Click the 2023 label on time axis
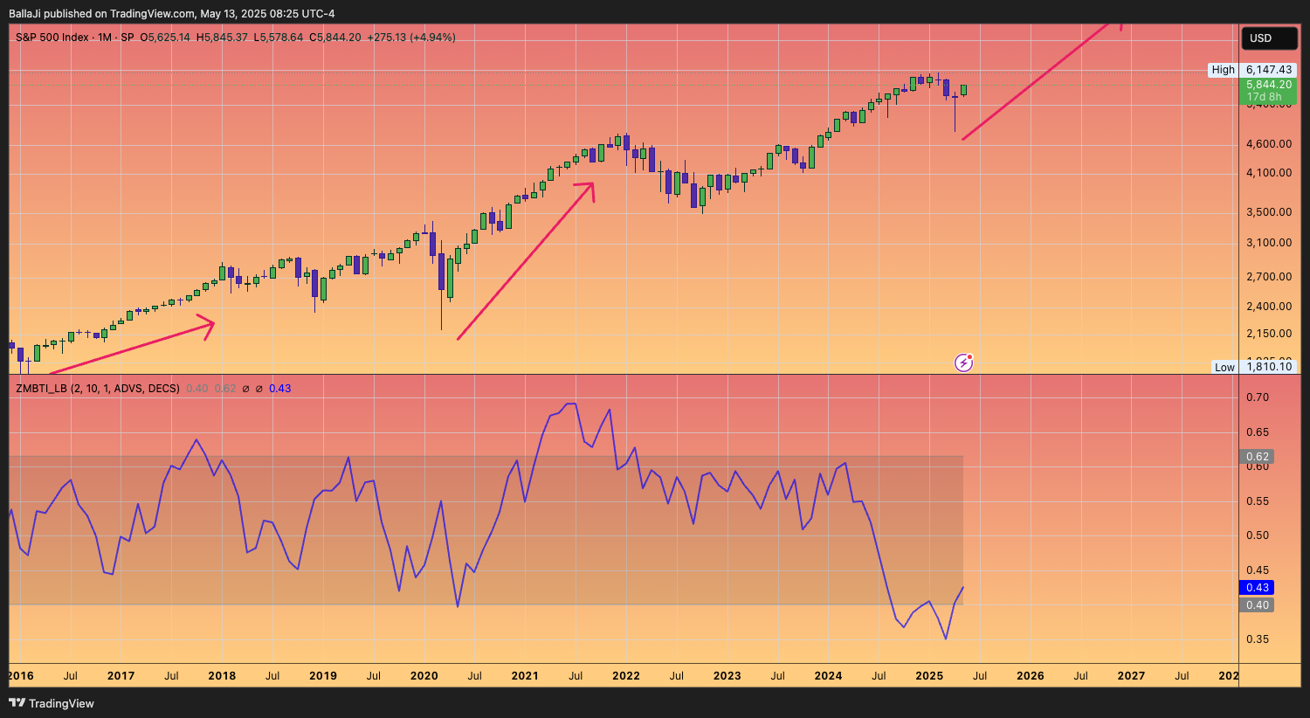1310x718 pixels. [x=727, y=676]
